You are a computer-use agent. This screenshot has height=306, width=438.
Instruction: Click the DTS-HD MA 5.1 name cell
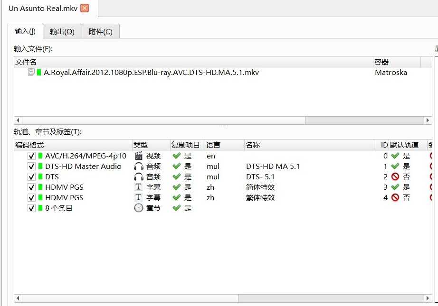(x=273, y=167)
